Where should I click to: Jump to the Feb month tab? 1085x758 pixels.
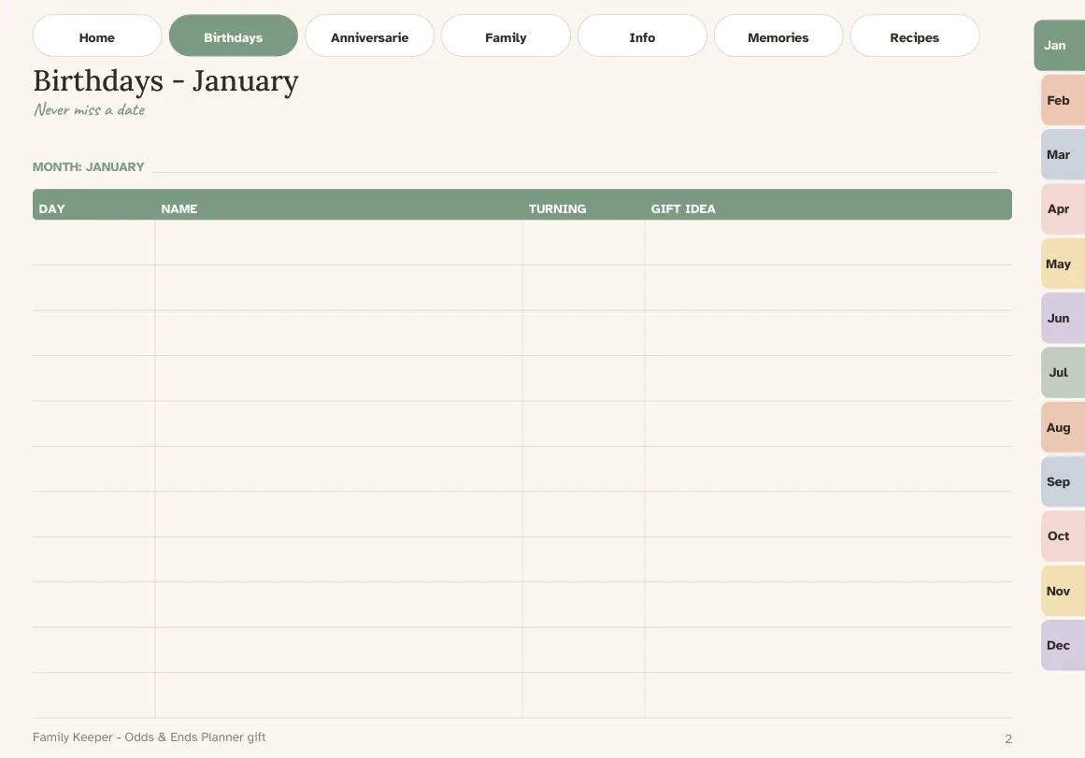(1063, 100)
